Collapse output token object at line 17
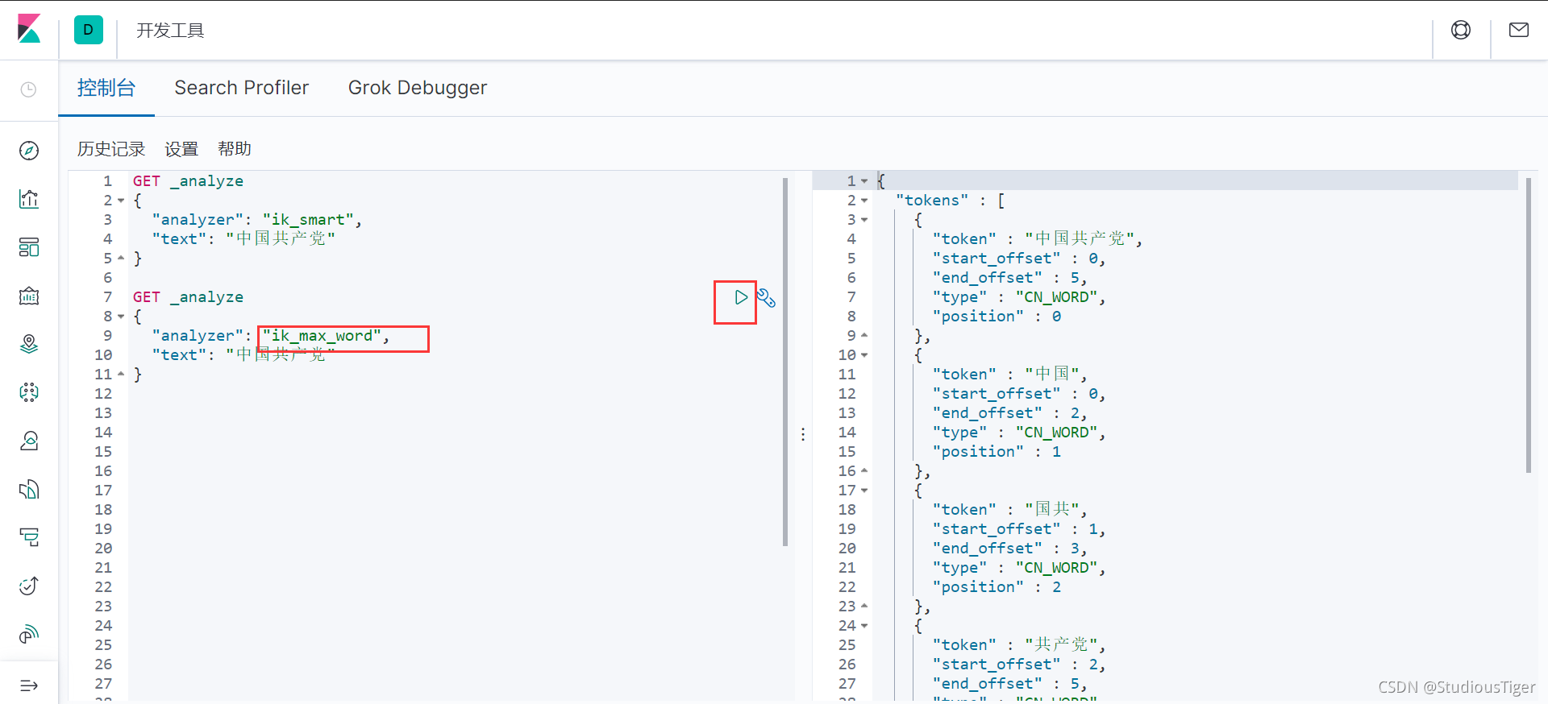The image size is (1548, 704). point(864,491)
